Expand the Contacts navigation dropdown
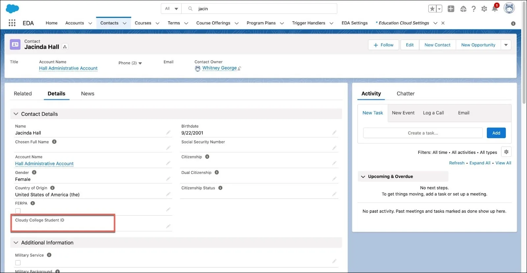527x273 pixels. pyautogui.click(x=125, y=23)
